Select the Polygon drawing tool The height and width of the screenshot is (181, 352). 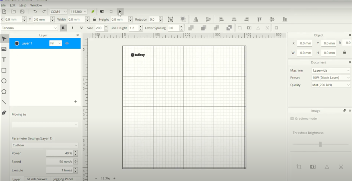click(x=4, y=92)
